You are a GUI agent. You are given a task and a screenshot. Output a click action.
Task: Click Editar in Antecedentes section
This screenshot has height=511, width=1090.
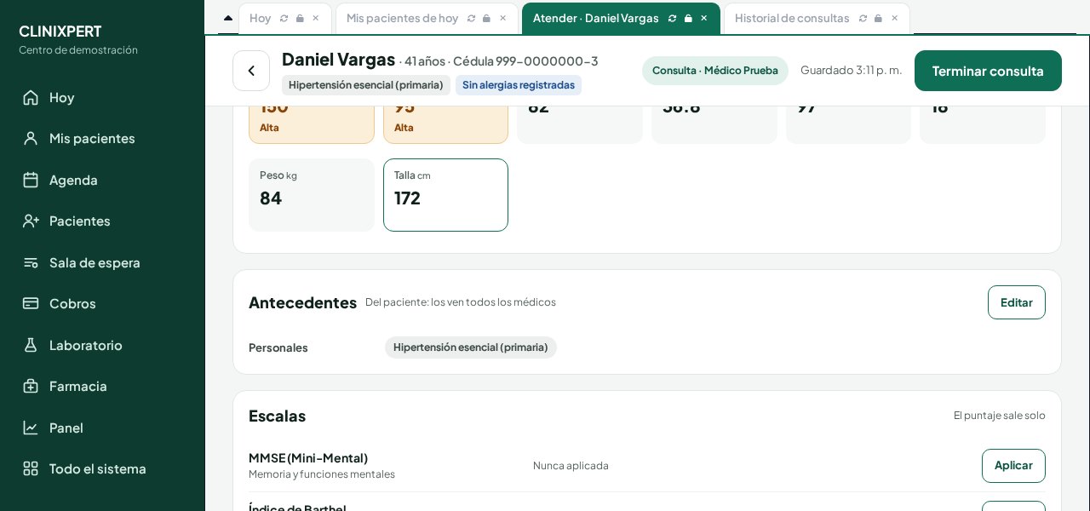point(1017,302)
